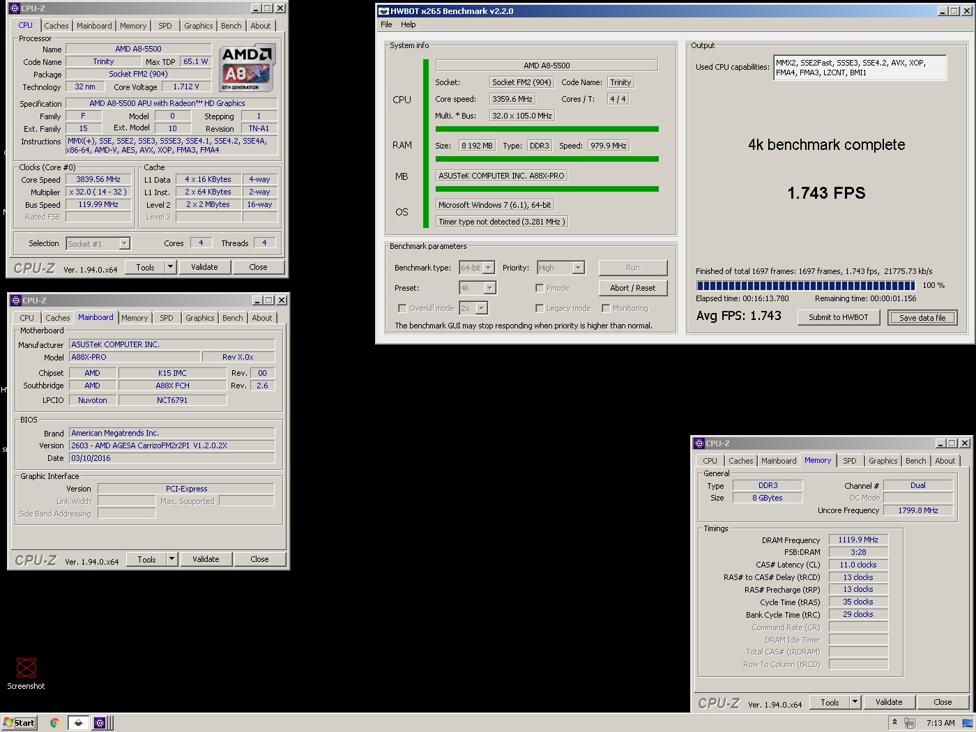The height and width of the screenshot is (732, 976).
Task: Click the HWBOT x265 Benchmark title bar icon
Action: (x=383, y=11)
